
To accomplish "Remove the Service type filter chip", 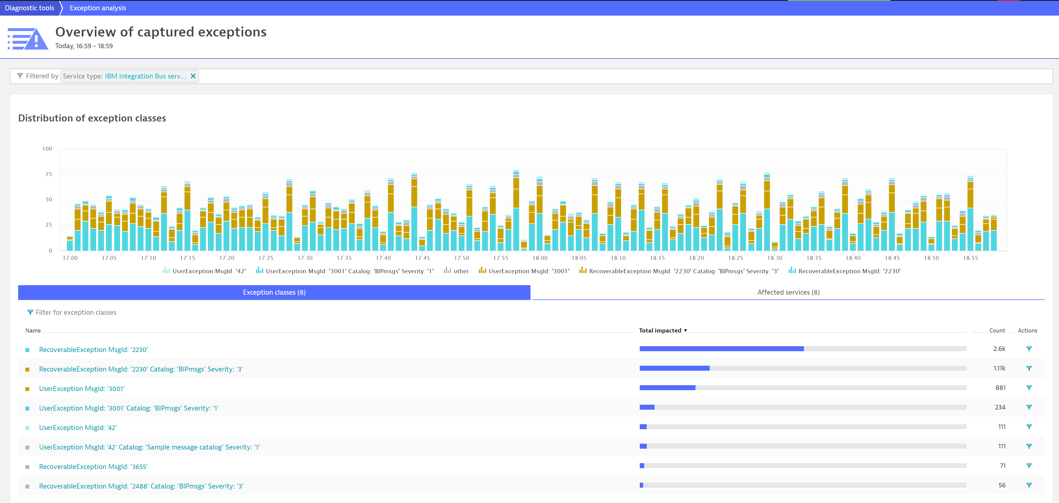I will tap(193, 76).
